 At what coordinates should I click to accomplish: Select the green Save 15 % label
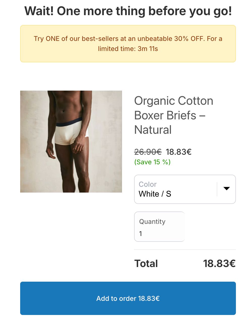click(x=152, y=162)
